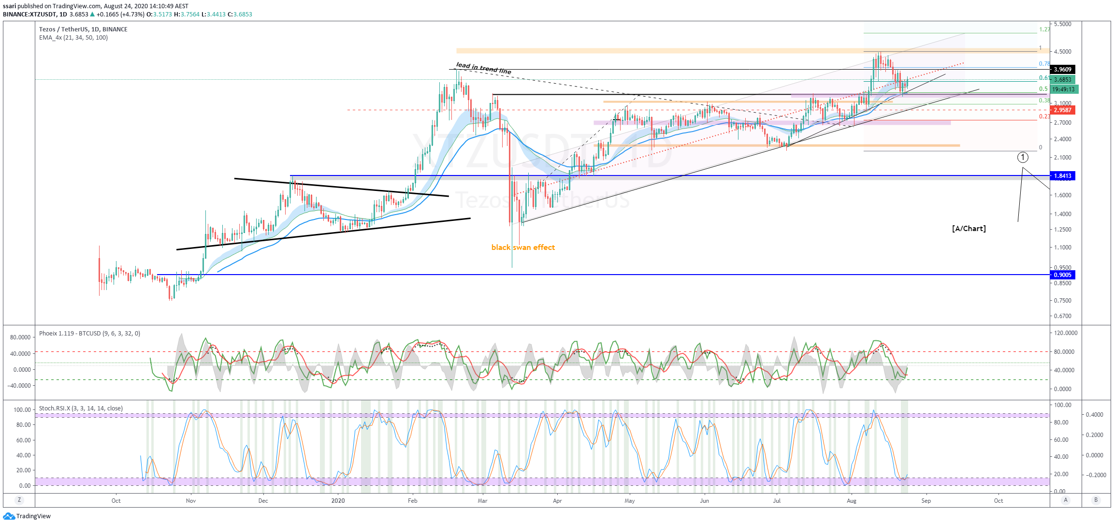Click the 1.1000 value on price axis

[1063, 248]
